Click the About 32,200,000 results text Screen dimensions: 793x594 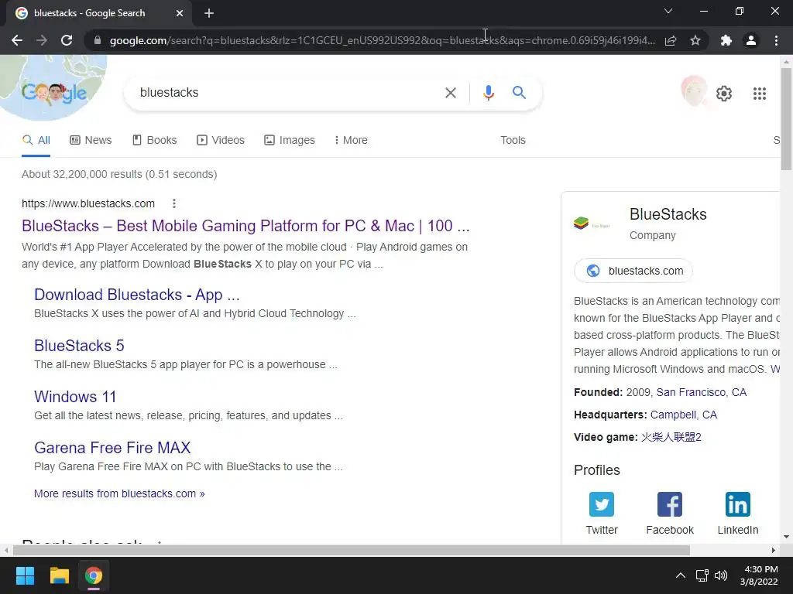[119, 174]
